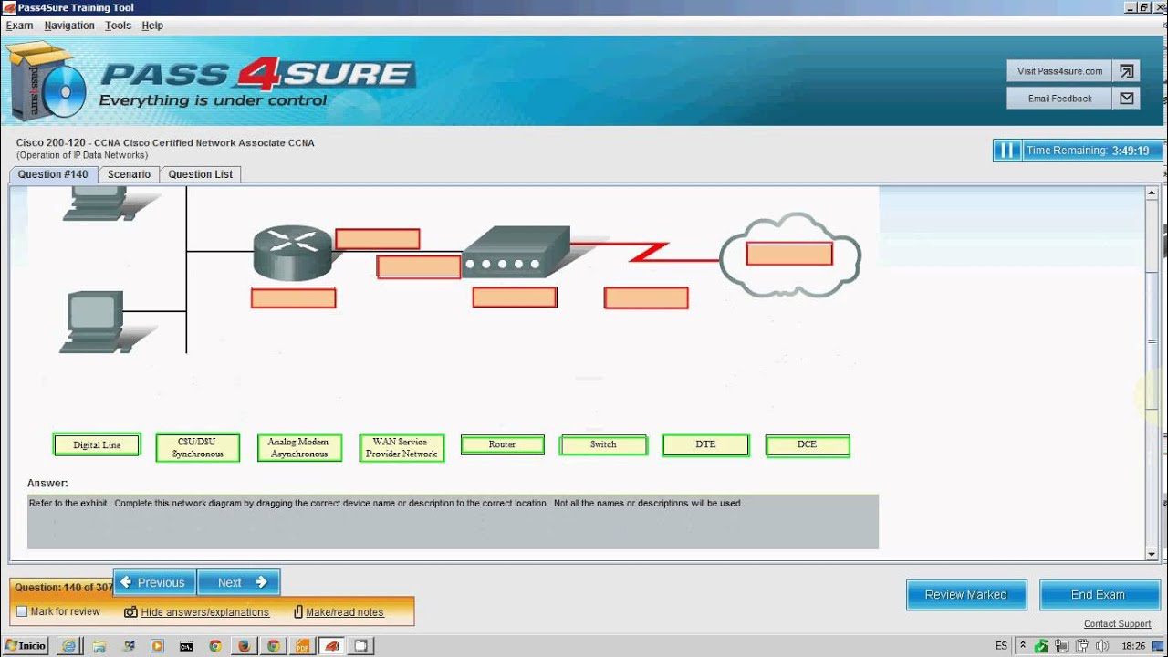This screenshot has height=657, width=1168.
Task: Click the ES language indicator
Action: coord(1001,645)
